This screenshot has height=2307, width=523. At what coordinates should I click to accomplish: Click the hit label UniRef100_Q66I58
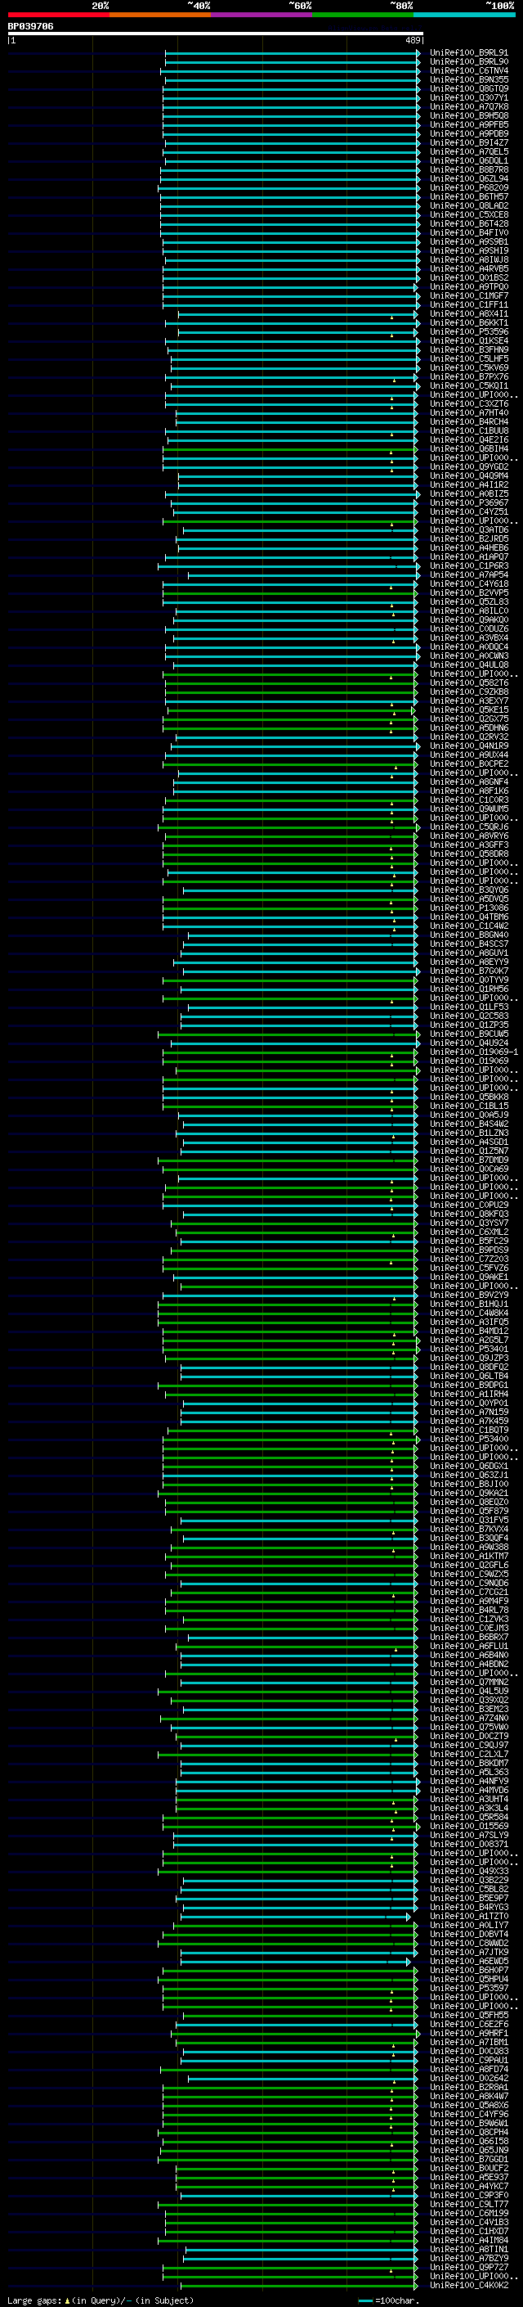tap(468, 2142)
